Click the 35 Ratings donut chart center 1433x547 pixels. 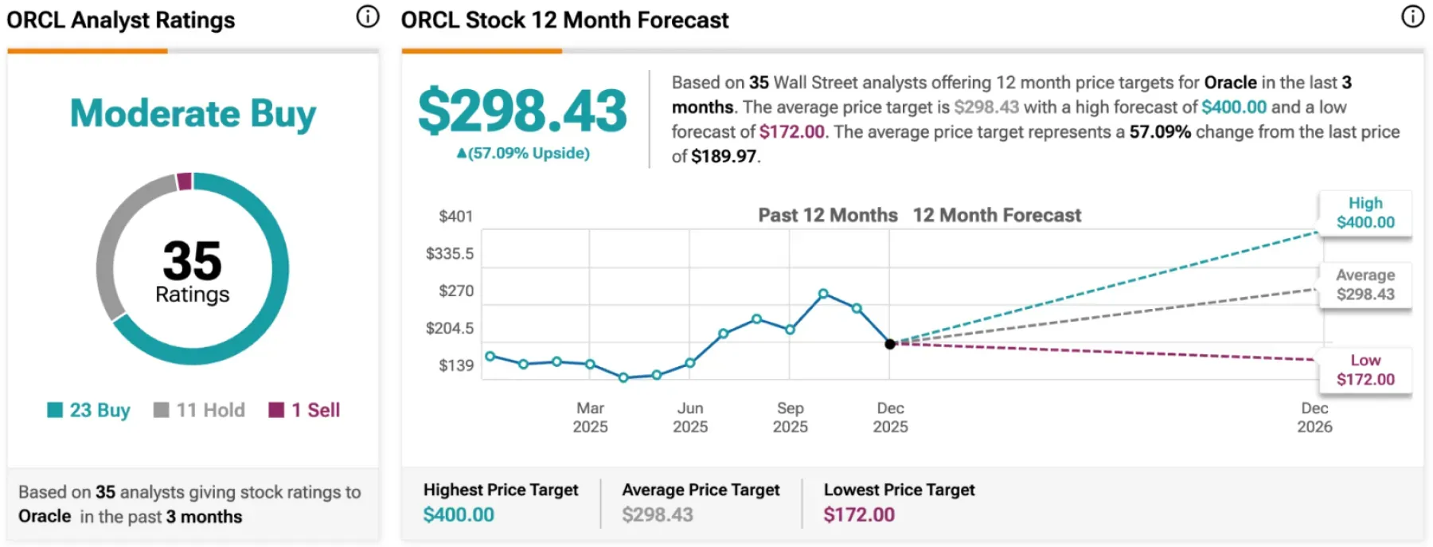coord(193,271)
